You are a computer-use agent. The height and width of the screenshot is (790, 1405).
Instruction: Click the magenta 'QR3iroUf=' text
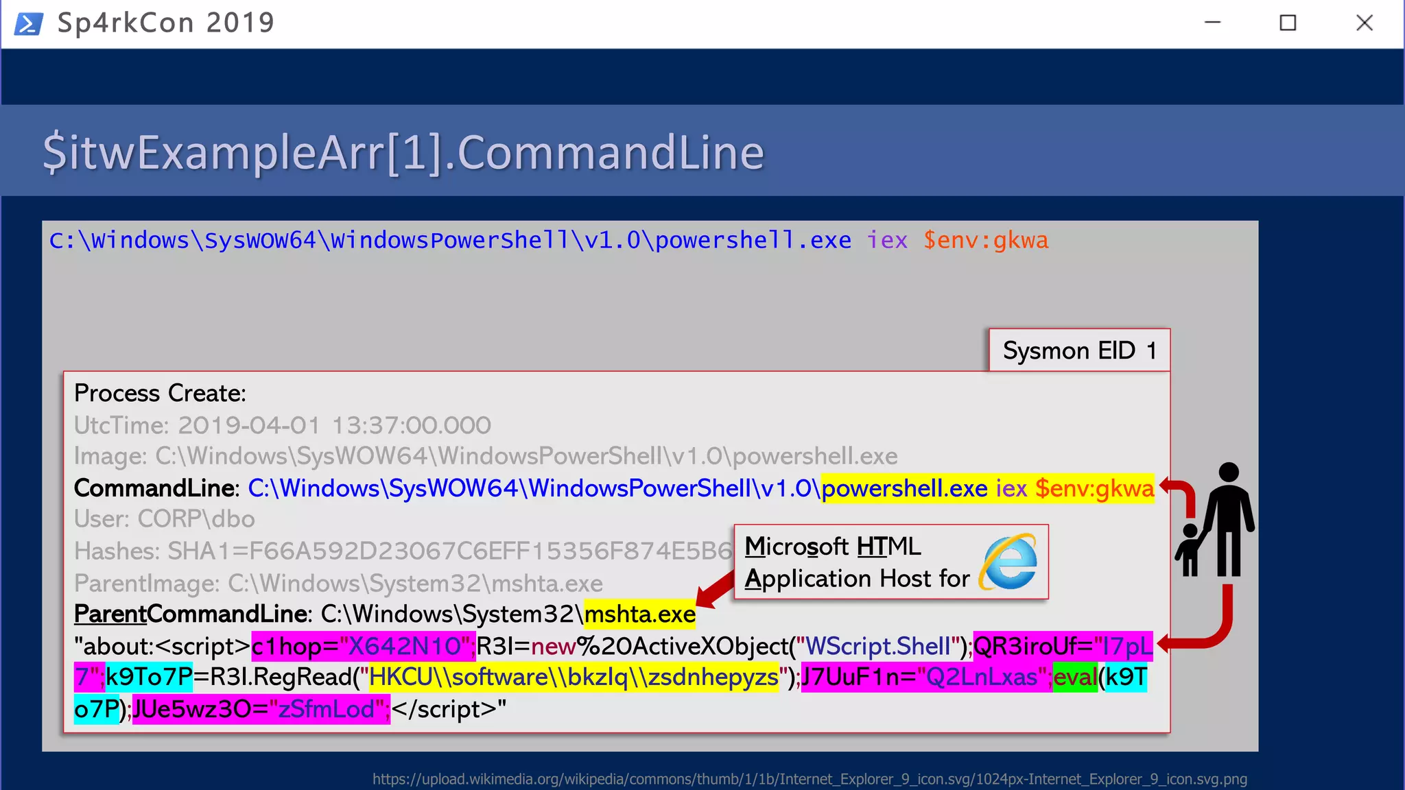[x=1033, y=646]
